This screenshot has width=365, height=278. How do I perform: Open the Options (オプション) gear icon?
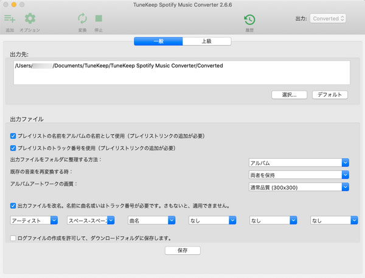click(x=30, y=19)
